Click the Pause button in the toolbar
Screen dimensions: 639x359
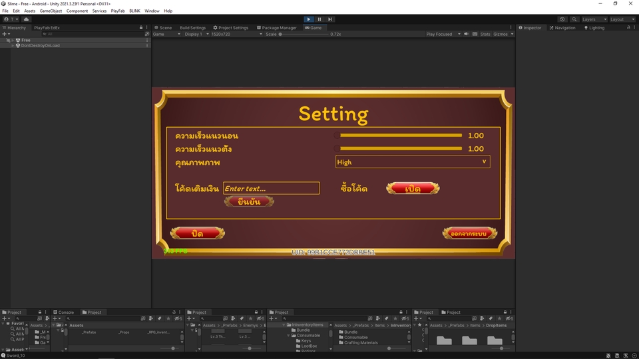pos(319,19)
